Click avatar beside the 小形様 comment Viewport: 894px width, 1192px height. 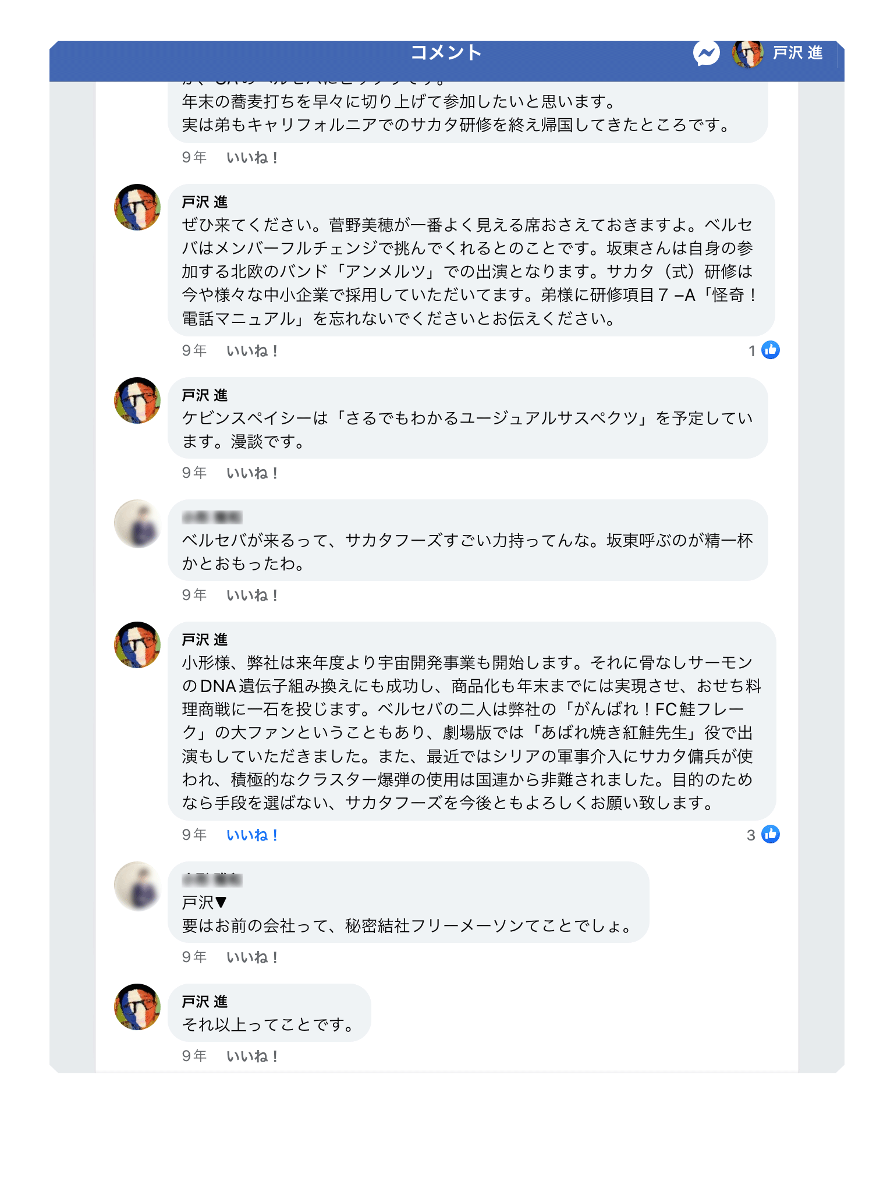[x=137, y=645]
